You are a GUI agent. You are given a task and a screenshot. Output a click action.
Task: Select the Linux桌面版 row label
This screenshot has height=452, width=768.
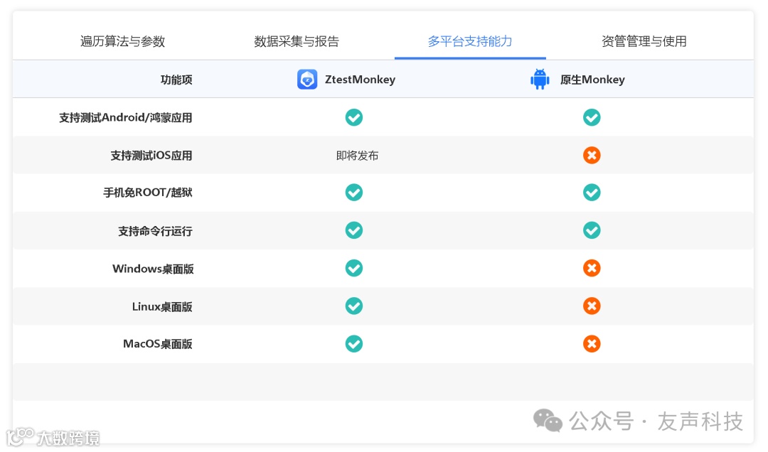tap(162, 306)
